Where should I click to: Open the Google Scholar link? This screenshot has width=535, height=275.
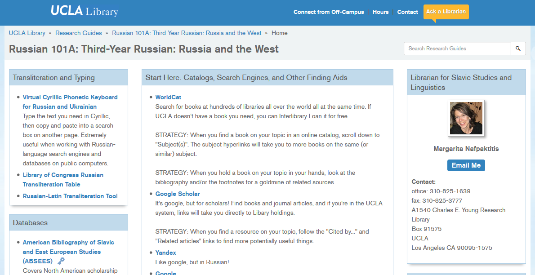[x=178, y=194]
